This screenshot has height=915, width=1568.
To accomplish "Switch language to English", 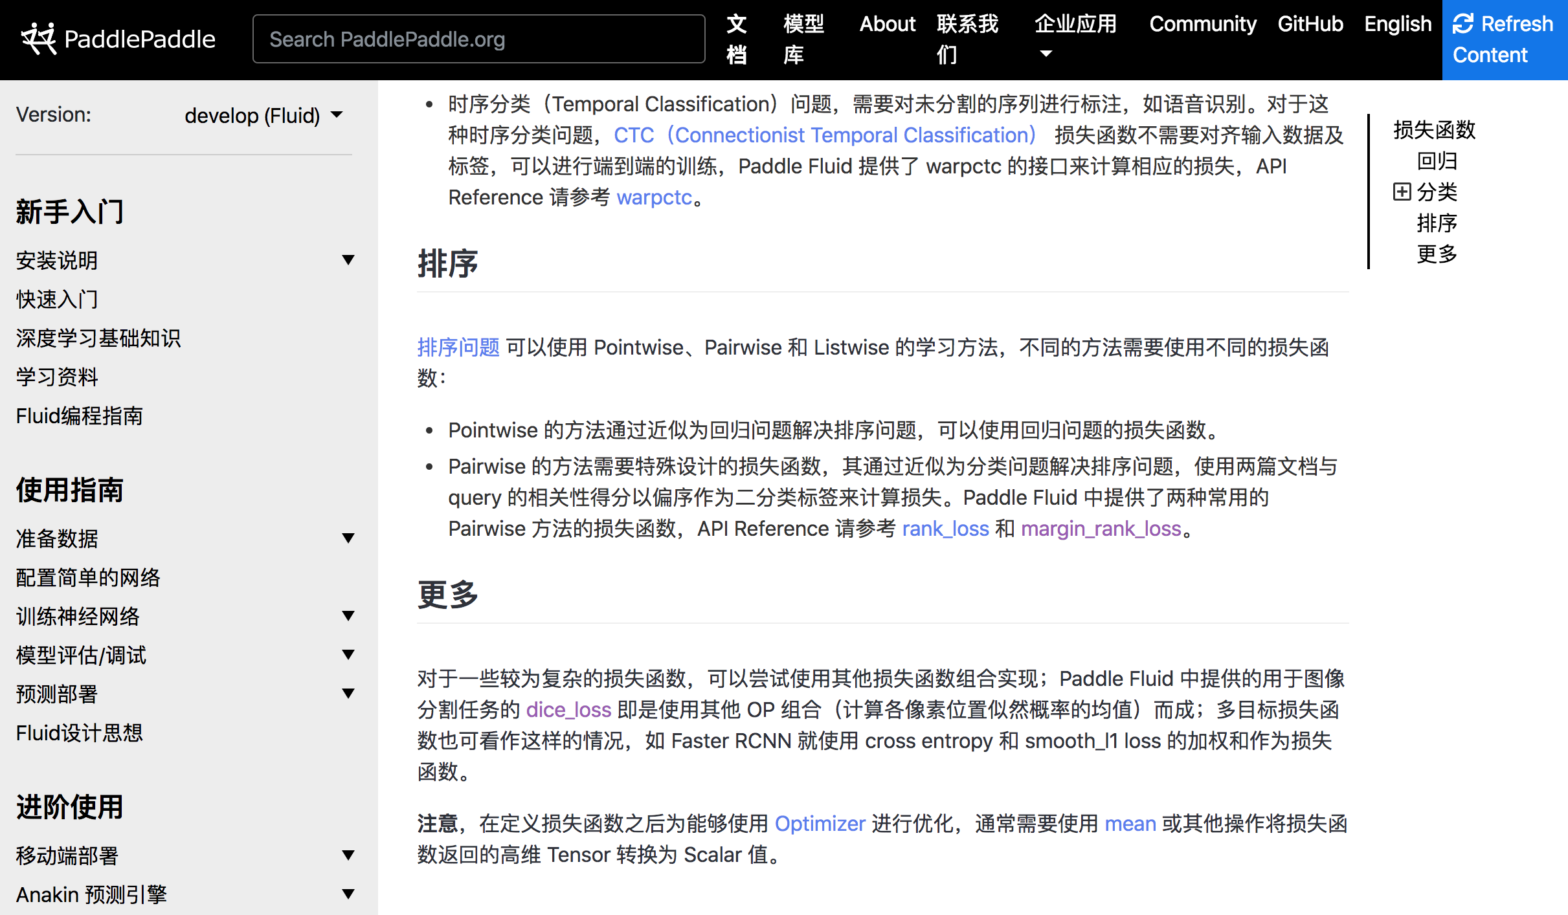I will (x=1397, y=24).
